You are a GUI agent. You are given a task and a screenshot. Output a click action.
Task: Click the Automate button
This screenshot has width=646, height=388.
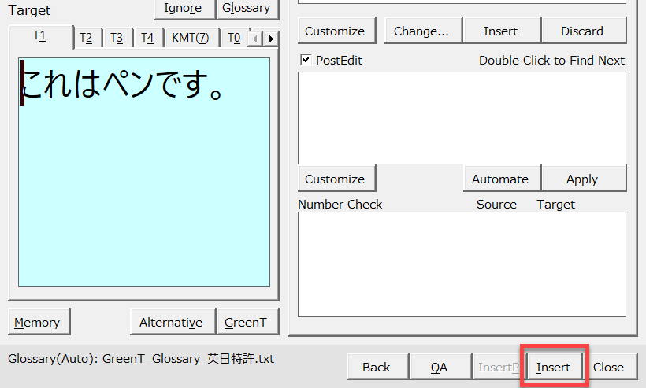click(x=500, y=179)
